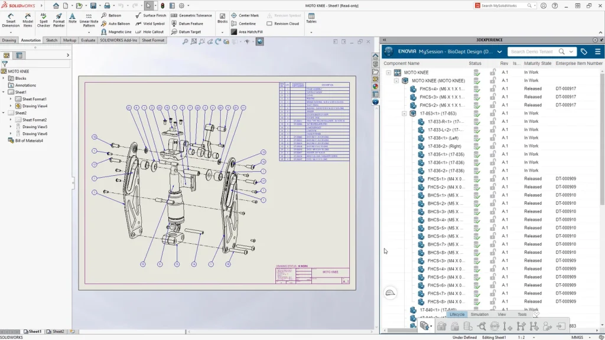This screenshot has width=605, height=340.
Task: Click the tag icon in ENOVIA header
Action: point(584,52)
